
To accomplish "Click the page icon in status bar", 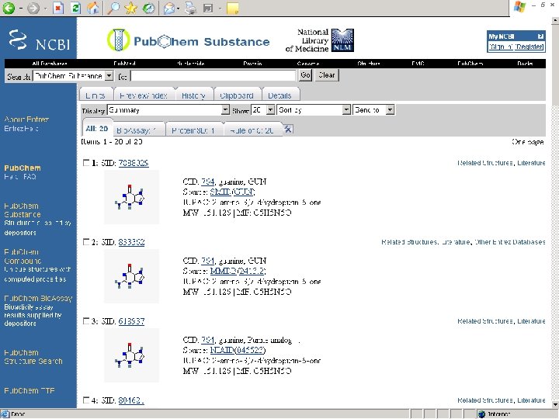I will click(x=5, y=414).
